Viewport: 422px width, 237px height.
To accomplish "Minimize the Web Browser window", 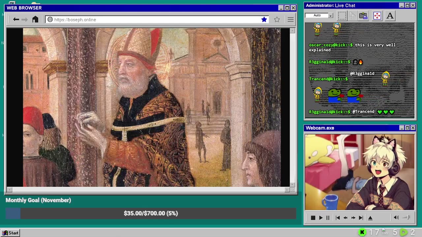I will [x=281, y=8].
